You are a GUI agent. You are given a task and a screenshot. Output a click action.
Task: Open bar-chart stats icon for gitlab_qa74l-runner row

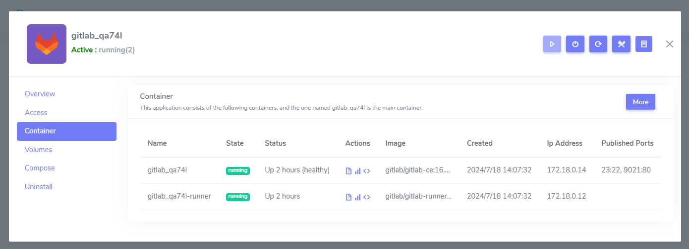(357, 197)
